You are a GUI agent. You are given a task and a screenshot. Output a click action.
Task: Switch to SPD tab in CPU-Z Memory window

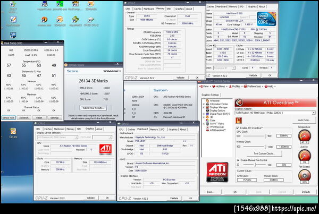[169, 8]
